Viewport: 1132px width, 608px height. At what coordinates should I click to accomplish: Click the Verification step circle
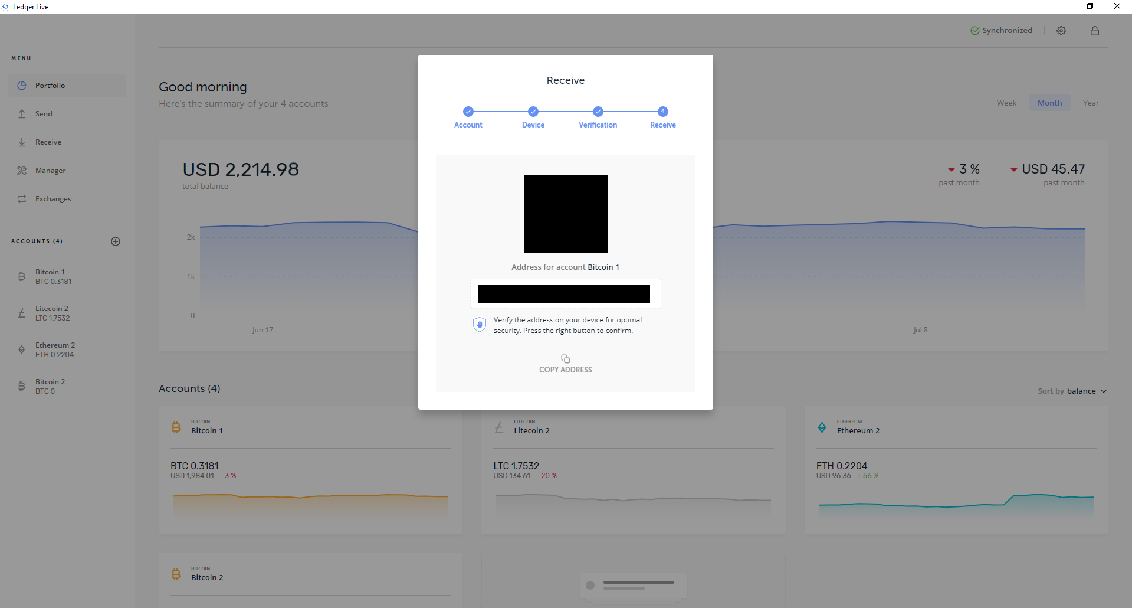click(598, 112)
